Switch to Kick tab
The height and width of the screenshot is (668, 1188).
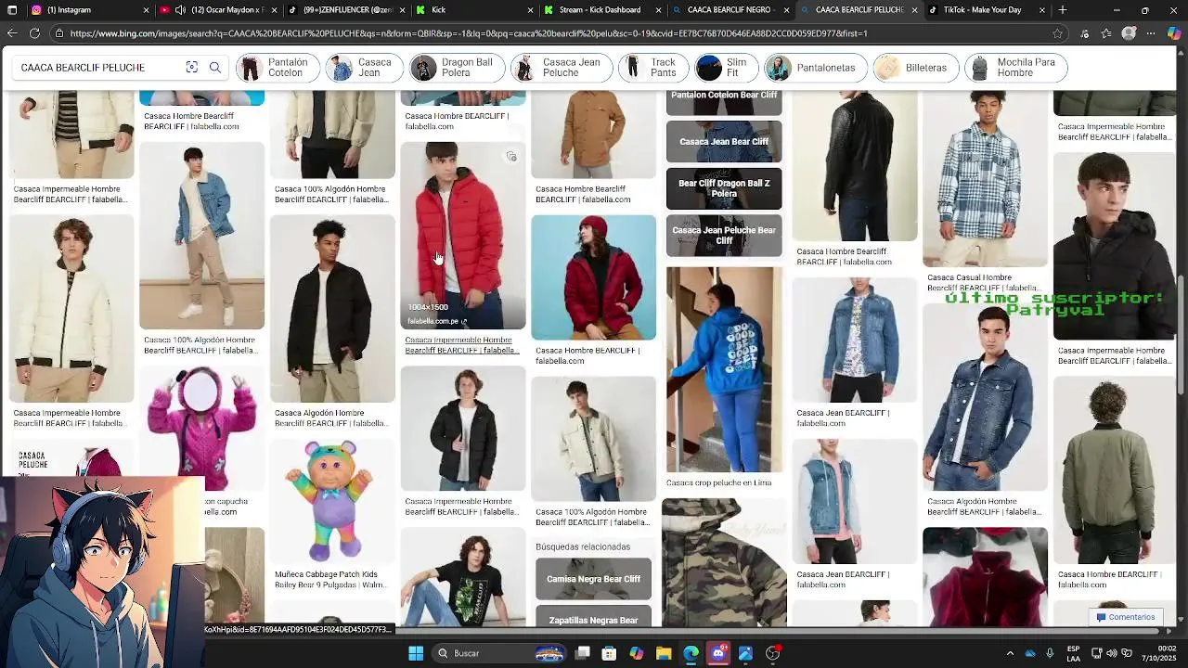pyautogui.click(x=473, y=10)
